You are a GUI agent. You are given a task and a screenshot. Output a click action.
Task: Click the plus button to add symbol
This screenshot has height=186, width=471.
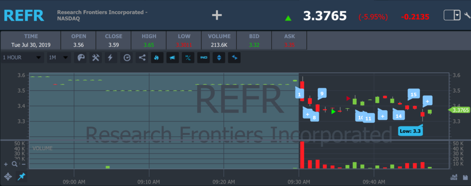tap(217, 16)
